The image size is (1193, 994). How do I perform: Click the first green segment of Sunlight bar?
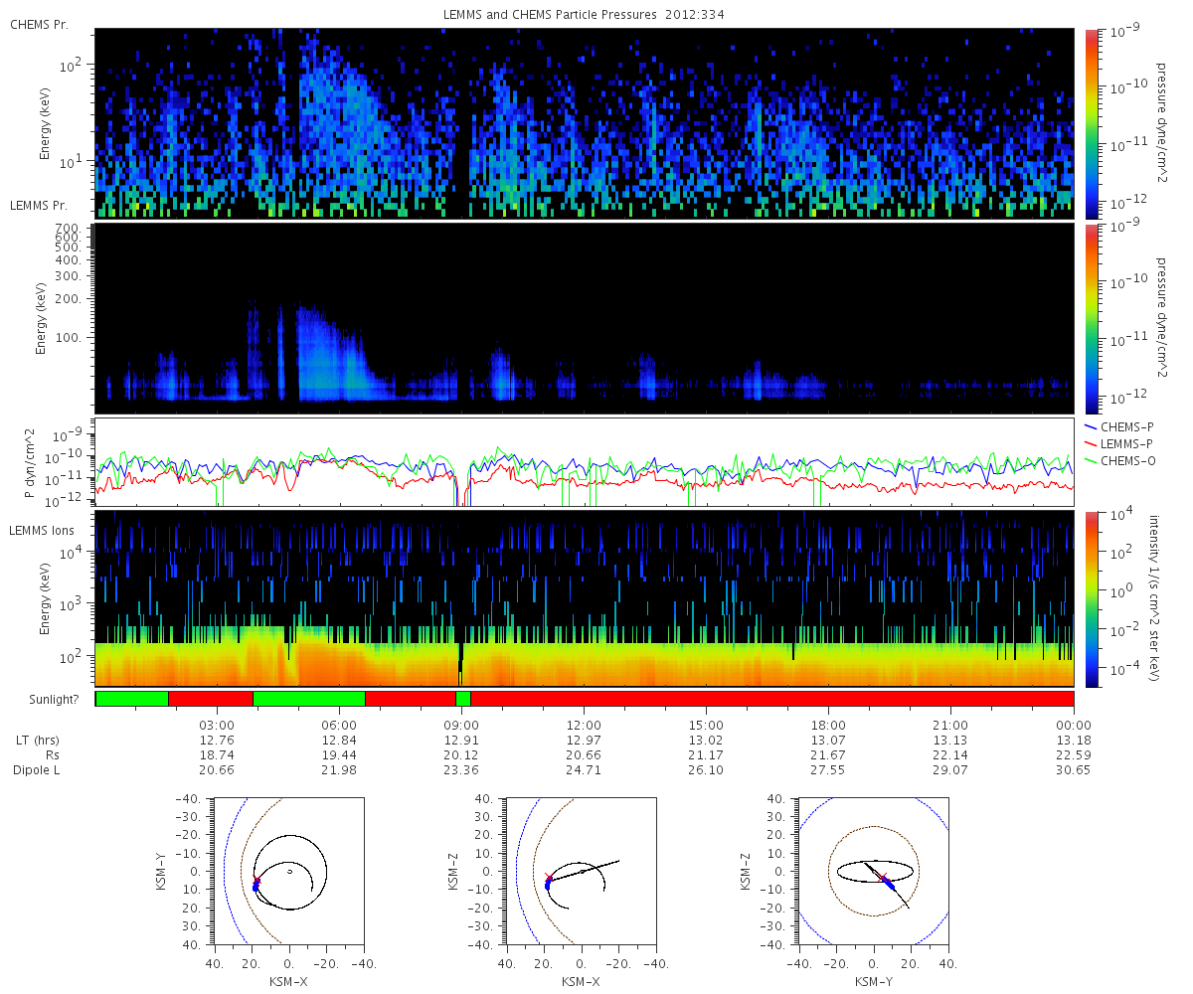pos(132,699)
